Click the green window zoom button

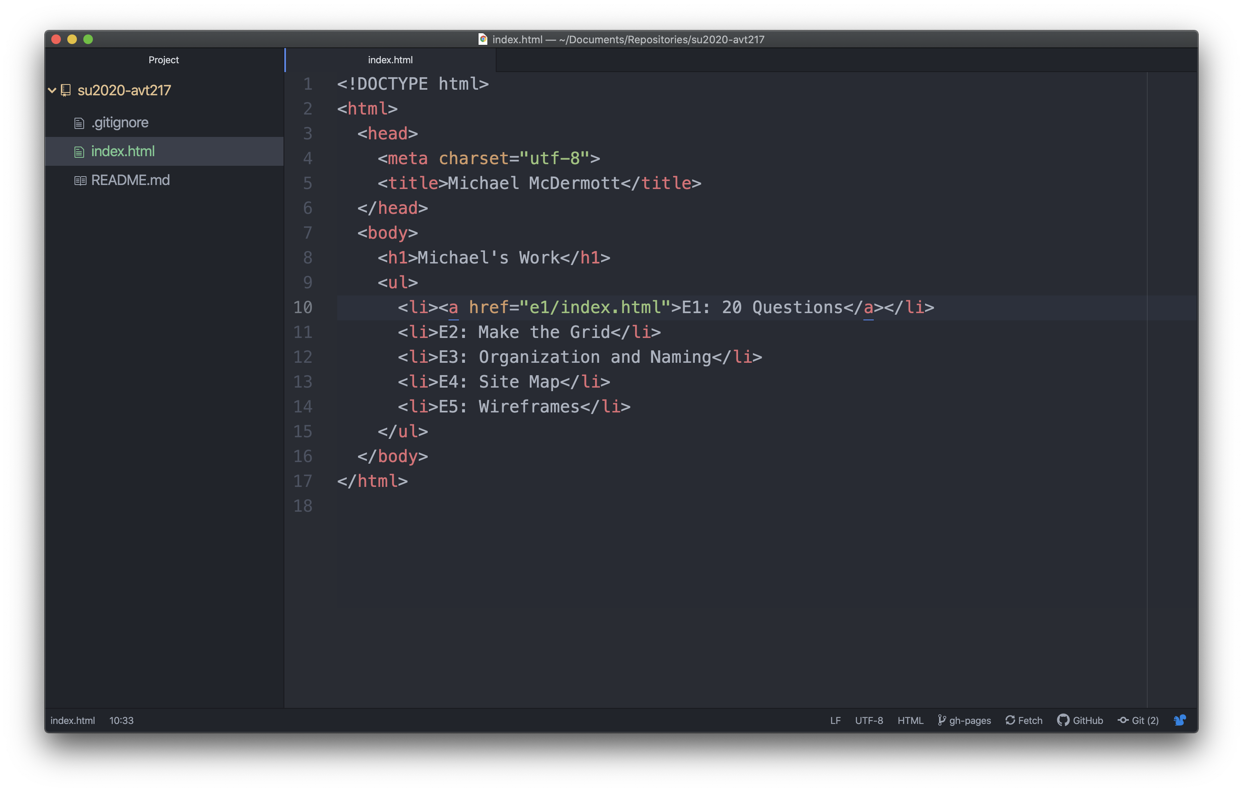(x=88, y=39)
